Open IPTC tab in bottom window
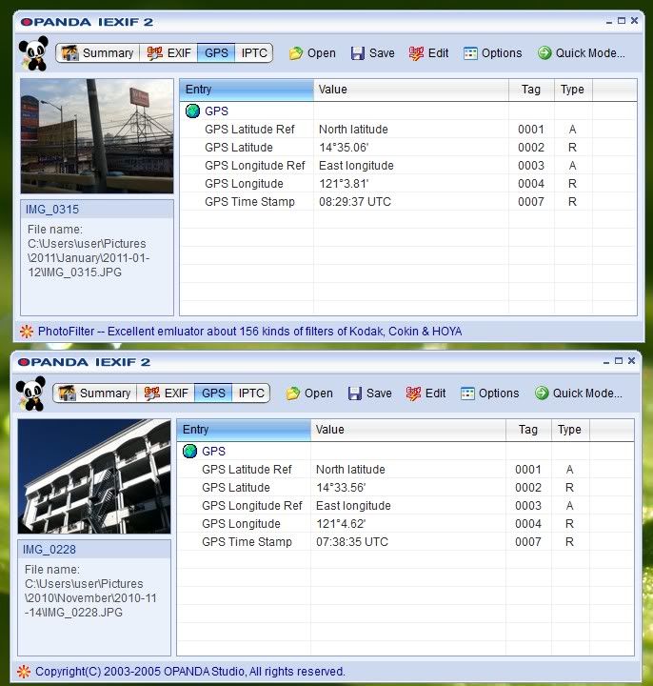 coord(251,393)
